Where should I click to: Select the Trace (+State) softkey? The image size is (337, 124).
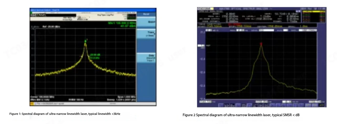[146, 34]
